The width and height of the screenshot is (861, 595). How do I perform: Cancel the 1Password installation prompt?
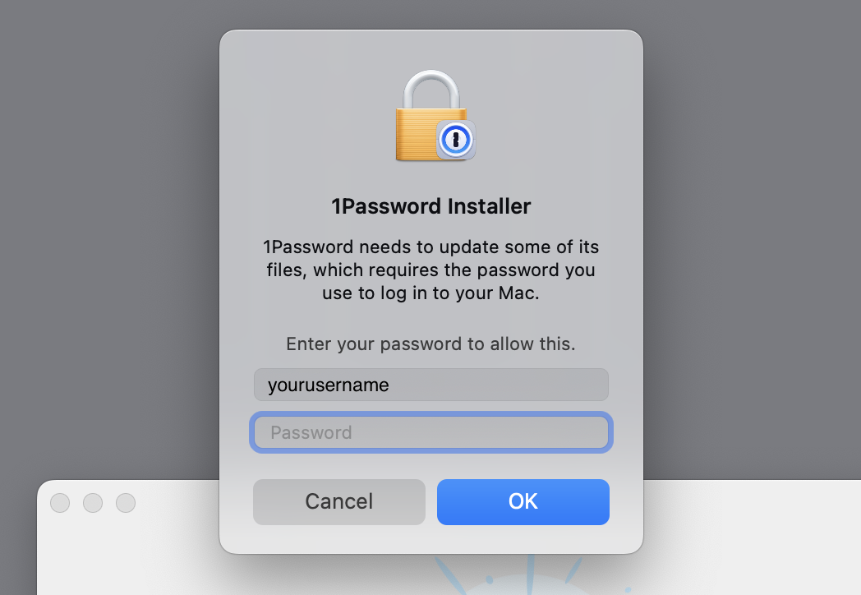click(x=338, y=502)
